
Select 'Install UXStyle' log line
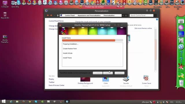pos(68,53)
